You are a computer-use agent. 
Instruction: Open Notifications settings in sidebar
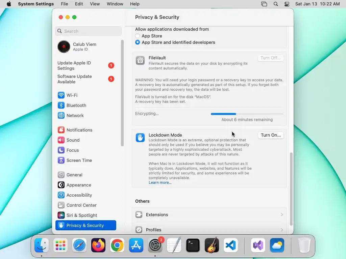[85, 130]
